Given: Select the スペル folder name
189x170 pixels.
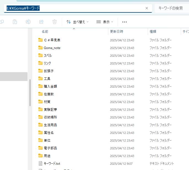Looking at the screenshot, I should 48,56.
